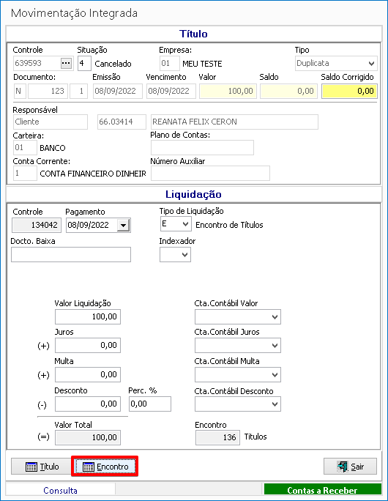Click the Controle lookup ellipsis button
Screen dimensions: 388x501
[x=66, y=63]
